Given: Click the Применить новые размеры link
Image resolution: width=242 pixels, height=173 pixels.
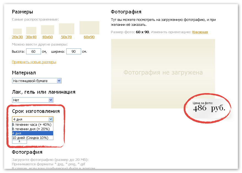Looking at the screenshot, I should click(x=34, y=62).
